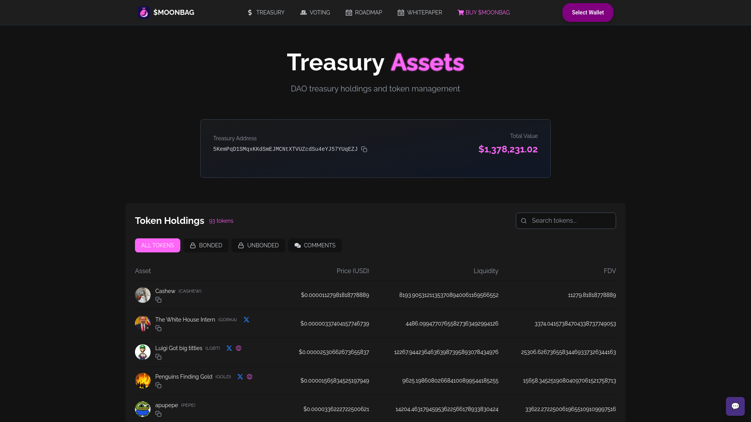751x422 pixels.
Task: Click the $MOONBAG logo icon
Action: pos(144,13)
